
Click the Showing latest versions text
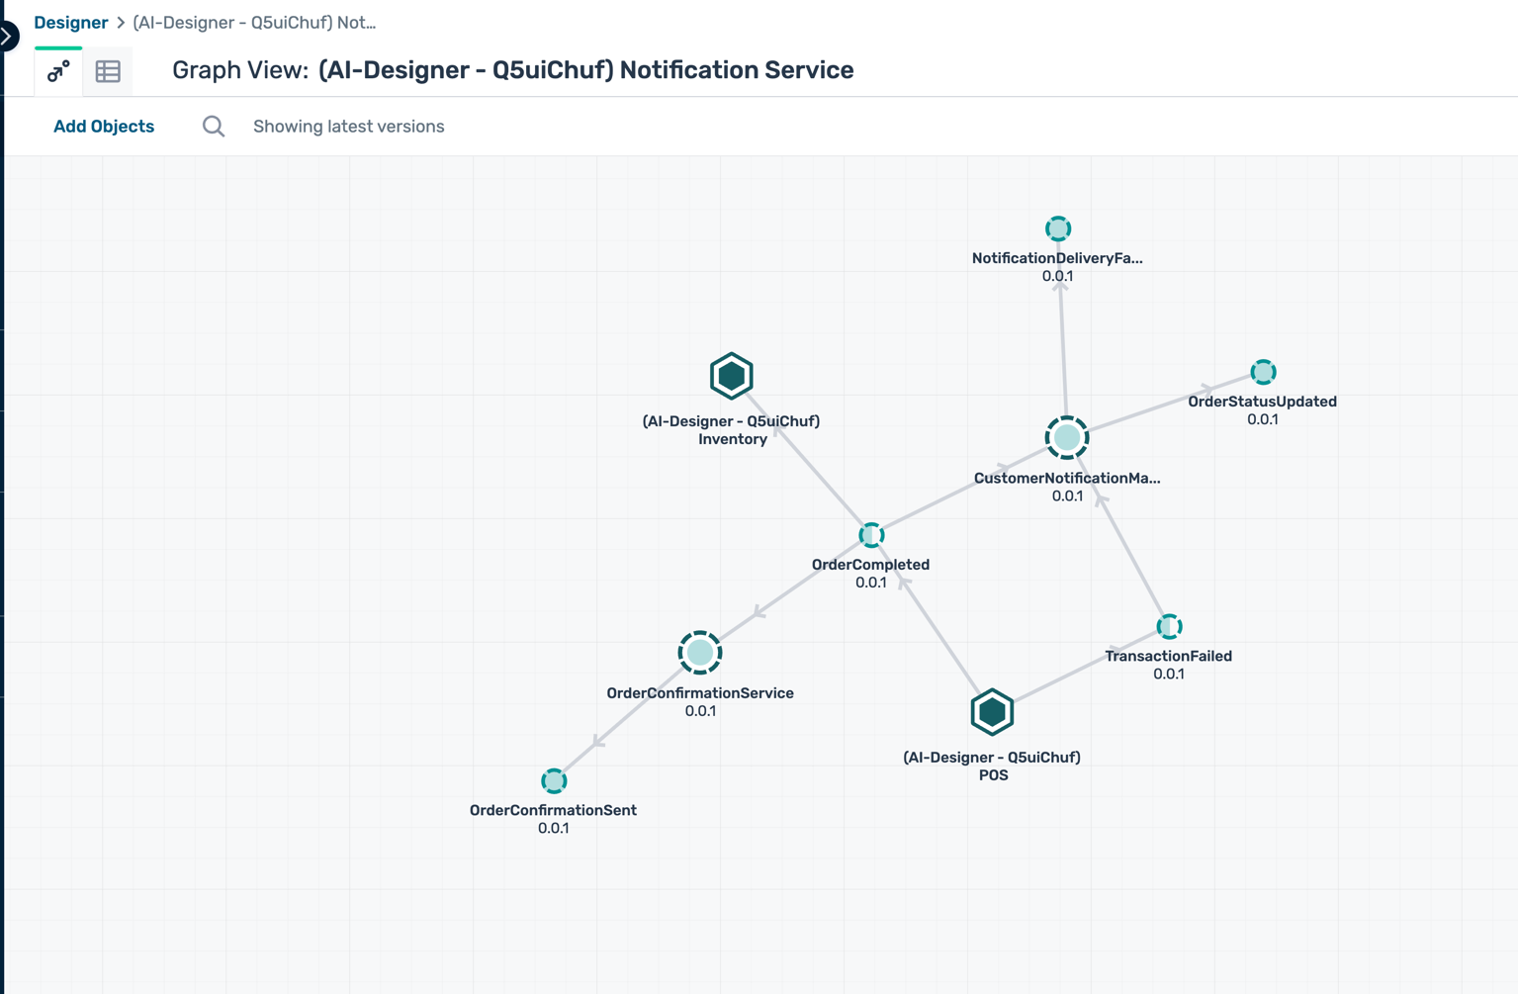click(348, 127)
